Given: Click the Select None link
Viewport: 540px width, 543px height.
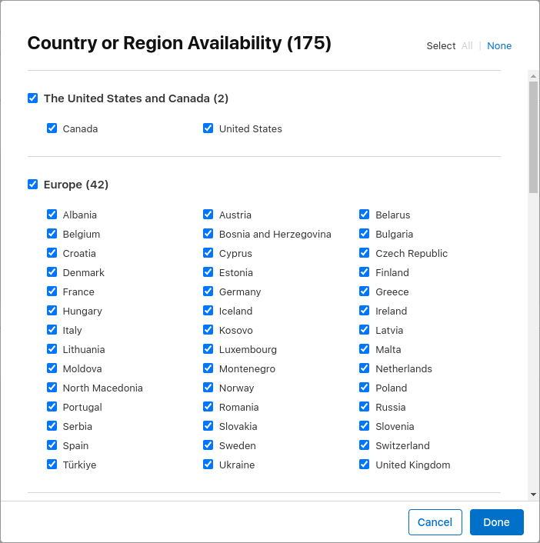Looking at the screenshot, I should pos(499,46).
